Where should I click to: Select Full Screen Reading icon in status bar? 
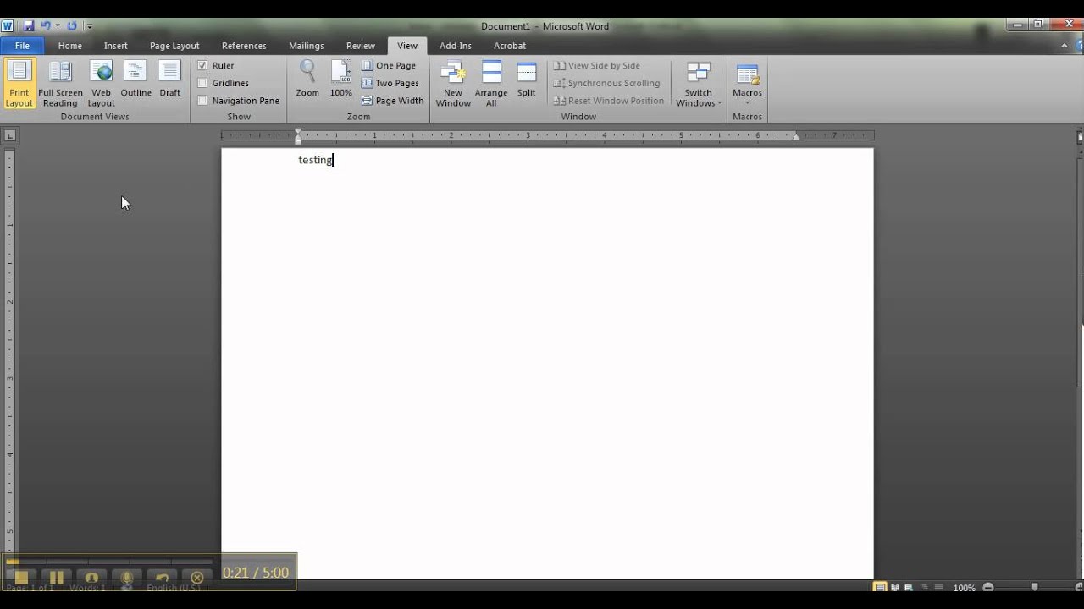coord(895,588)
